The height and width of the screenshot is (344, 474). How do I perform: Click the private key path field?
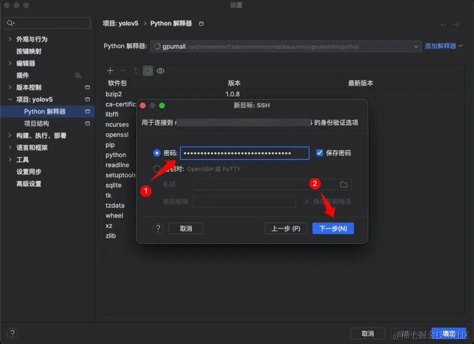tap(272, 184)
